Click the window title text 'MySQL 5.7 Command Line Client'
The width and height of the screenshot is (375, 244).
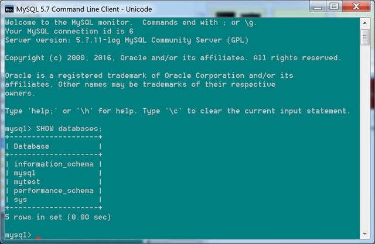pyautogui.click(x=68, y=9)
